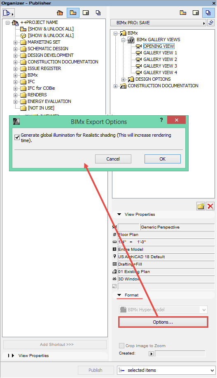The height and width of the screenshot is (378, 217).
Task: Toggle Generate global illumination checkbox
Action: pyautogui.click(x=17, y=138)
